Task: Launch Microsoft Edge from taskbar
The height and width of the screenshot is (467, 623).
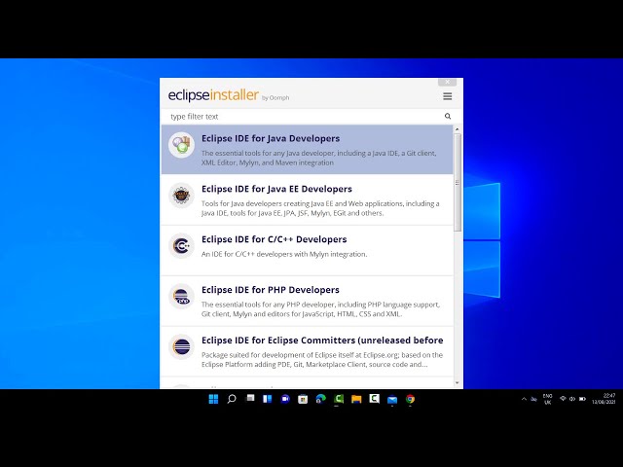Action: [x=320, y=399]
